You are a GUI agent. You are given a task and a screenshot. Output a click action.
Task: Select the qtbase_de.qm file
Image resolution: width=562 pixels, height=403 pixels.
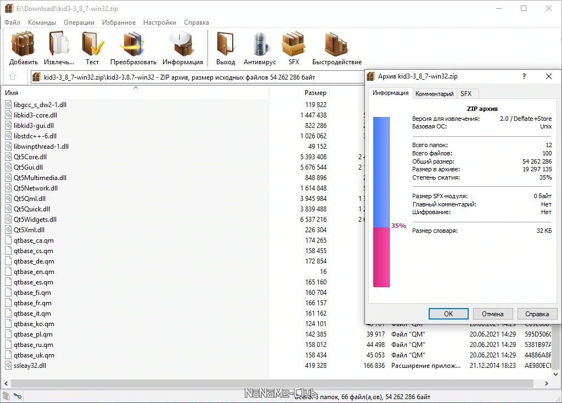34,261
